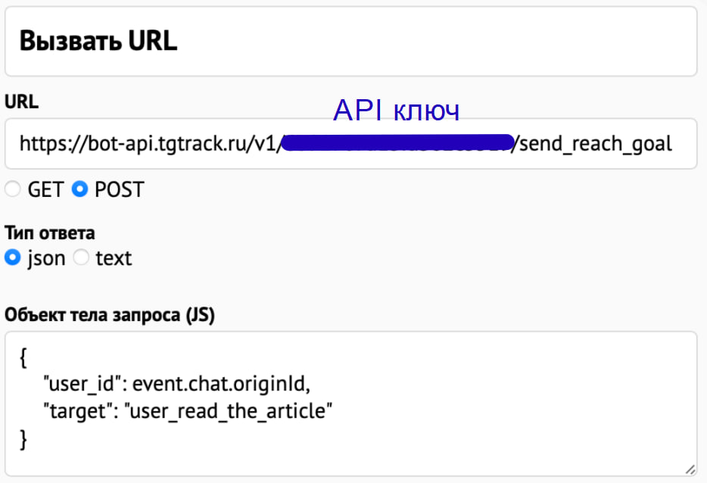Click the closing brace line in body editor
Viewport: 707px width, 483px height.
(24, 438)
